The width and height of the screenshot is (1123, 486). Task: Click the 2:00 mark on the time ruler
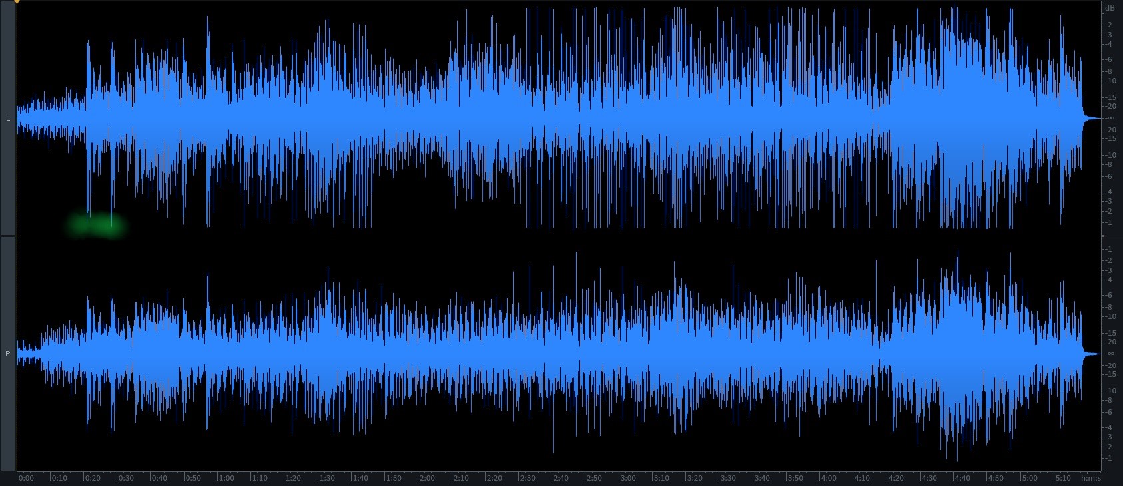pos(427,478)
